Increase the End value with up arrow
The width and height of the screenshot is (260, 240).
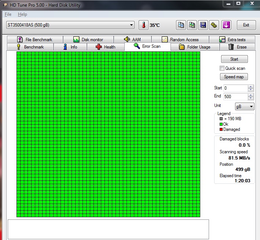pos(250,95)
